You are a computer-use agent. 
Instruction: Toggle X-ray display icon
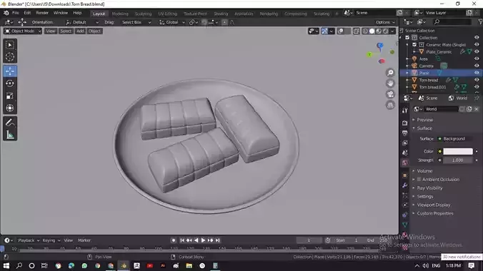(357, 31)
